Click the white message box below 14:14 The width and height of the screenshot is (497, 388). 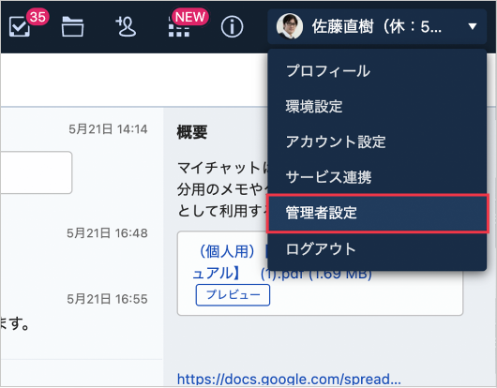click(x=37, y=172)
